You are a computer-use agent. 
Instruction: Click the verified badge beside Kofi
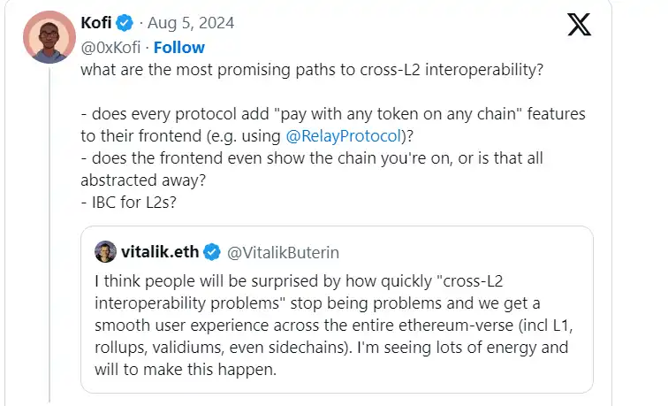click(124, 21)
